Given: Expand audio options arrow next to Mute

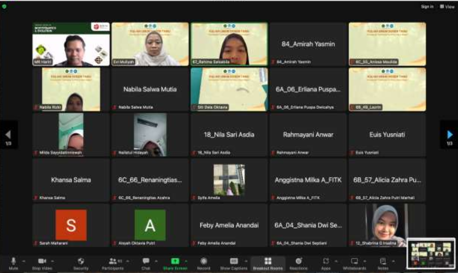Looking at the screenshot, I should pyautogui.click(x=24, y=261).
